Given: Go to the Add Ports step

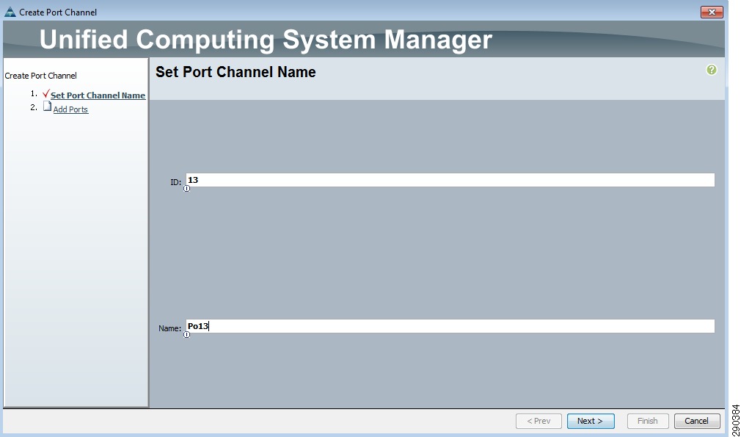Looking at the screenshot, I should (70, 109).
